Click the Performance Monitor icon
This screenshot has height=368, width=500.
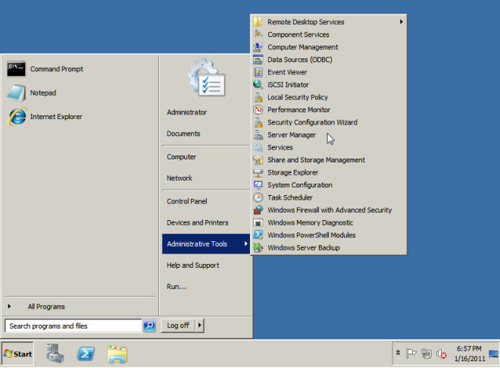[258, 109]
